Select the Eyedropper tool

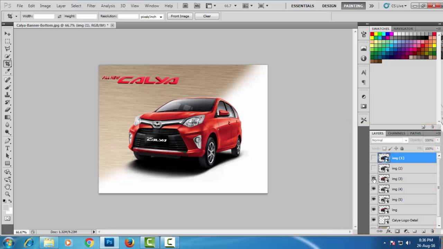pos(8,72)
